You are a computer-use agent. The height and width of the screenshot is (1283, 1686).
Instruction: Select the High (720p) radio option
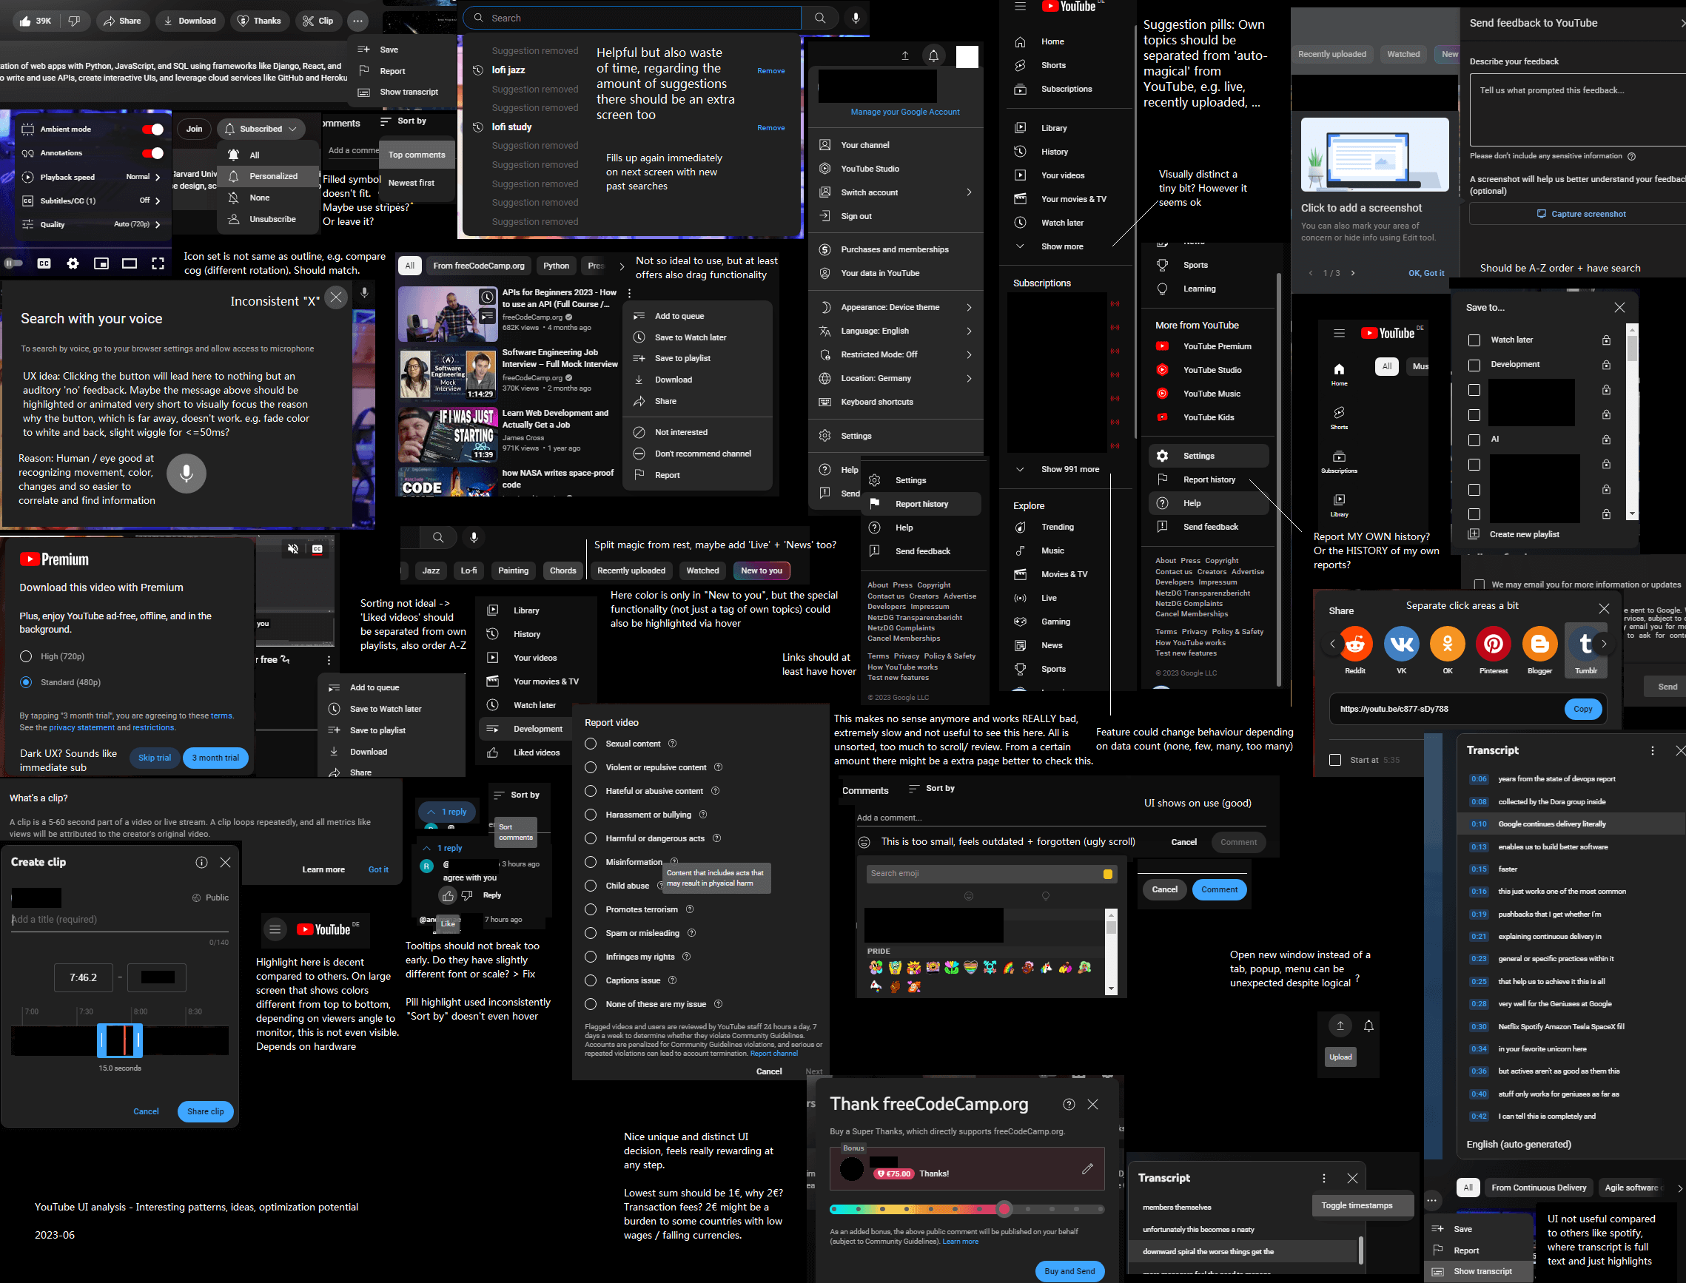26,656
